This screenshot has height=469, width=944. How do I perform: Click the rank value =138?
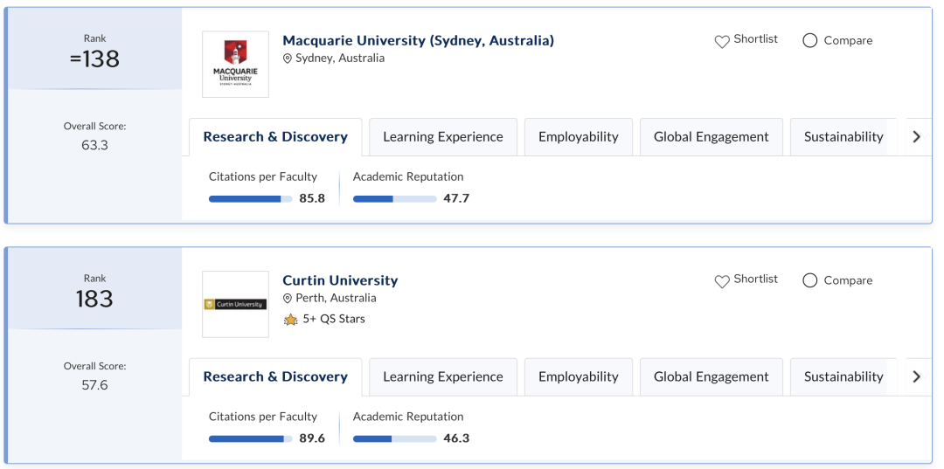coord(94,59)
